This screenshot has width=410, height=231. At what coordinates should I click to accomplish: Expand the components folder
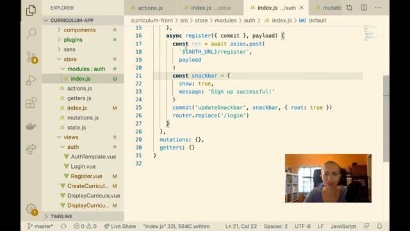83,30
